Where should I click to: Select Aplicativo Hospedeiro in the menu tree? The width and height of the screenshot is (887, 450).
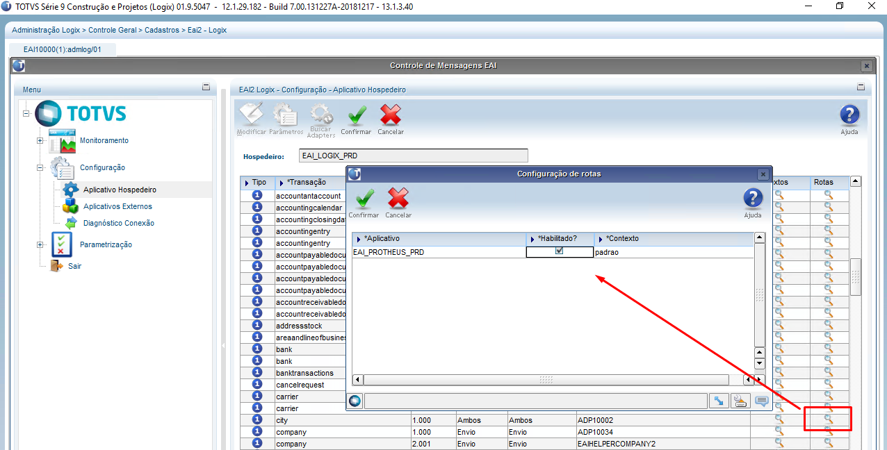(x=120, y=190)
